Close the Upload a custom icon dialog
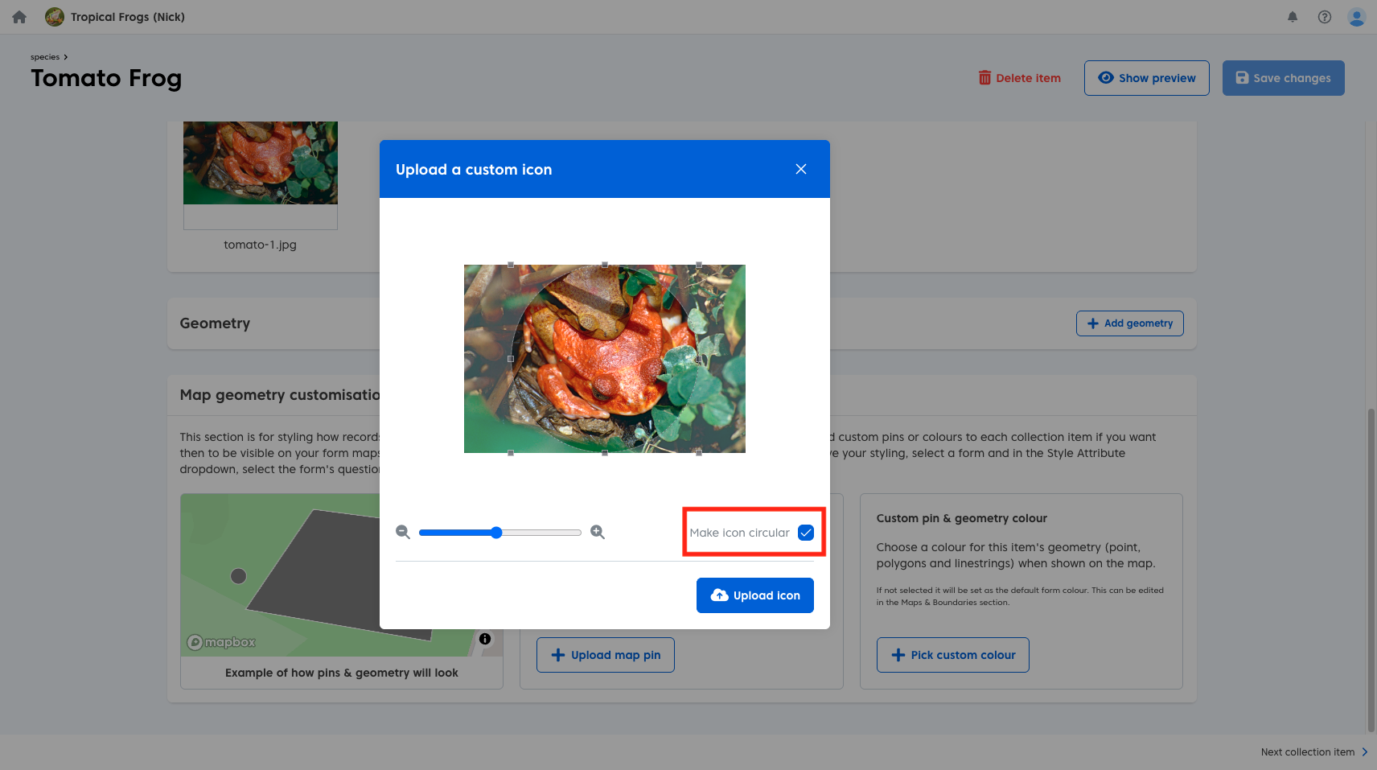 (x=801, y=169)
